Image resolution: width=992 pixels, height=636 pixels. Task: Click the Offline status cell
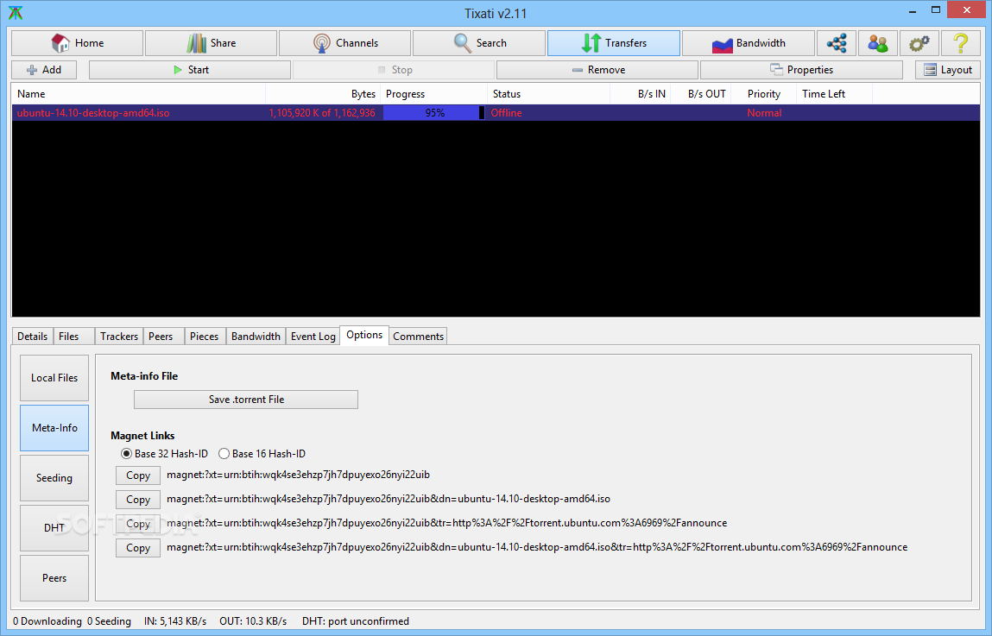[506, 112]
